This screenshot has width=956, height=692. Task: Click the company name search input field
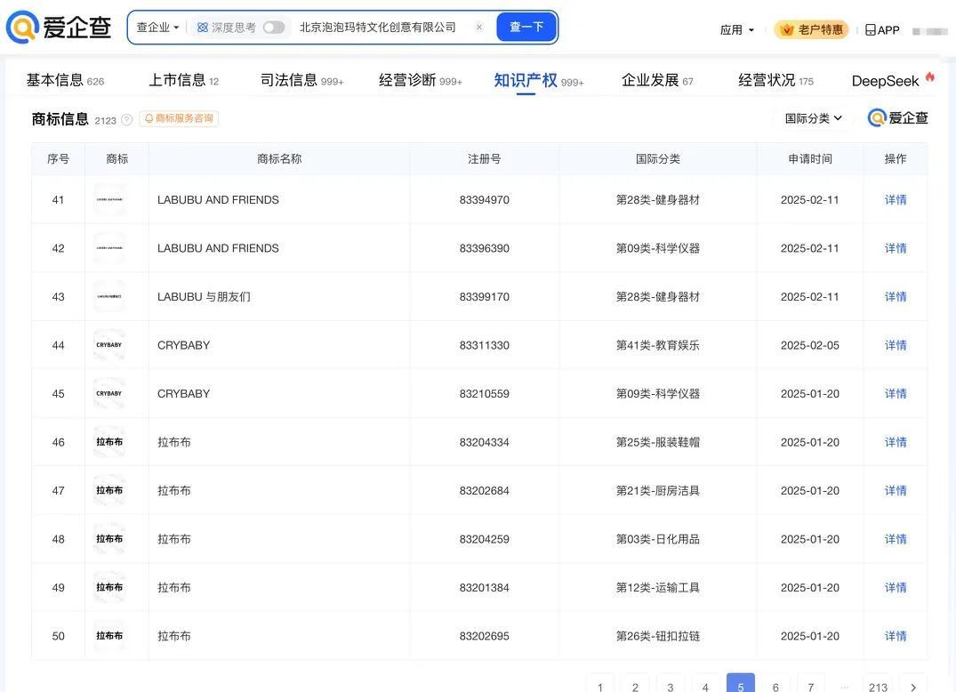381,28
